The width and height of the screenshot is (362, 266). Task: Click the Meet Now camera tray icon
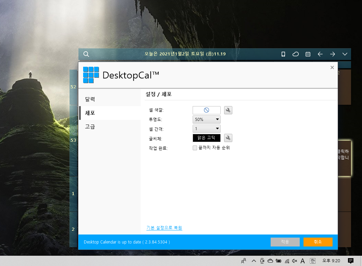262,261
